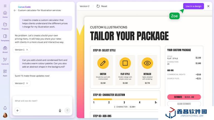This screenshot has height=120, width=214.
Task: Click the 'What will we do next?' field
Action: (42, 101)
